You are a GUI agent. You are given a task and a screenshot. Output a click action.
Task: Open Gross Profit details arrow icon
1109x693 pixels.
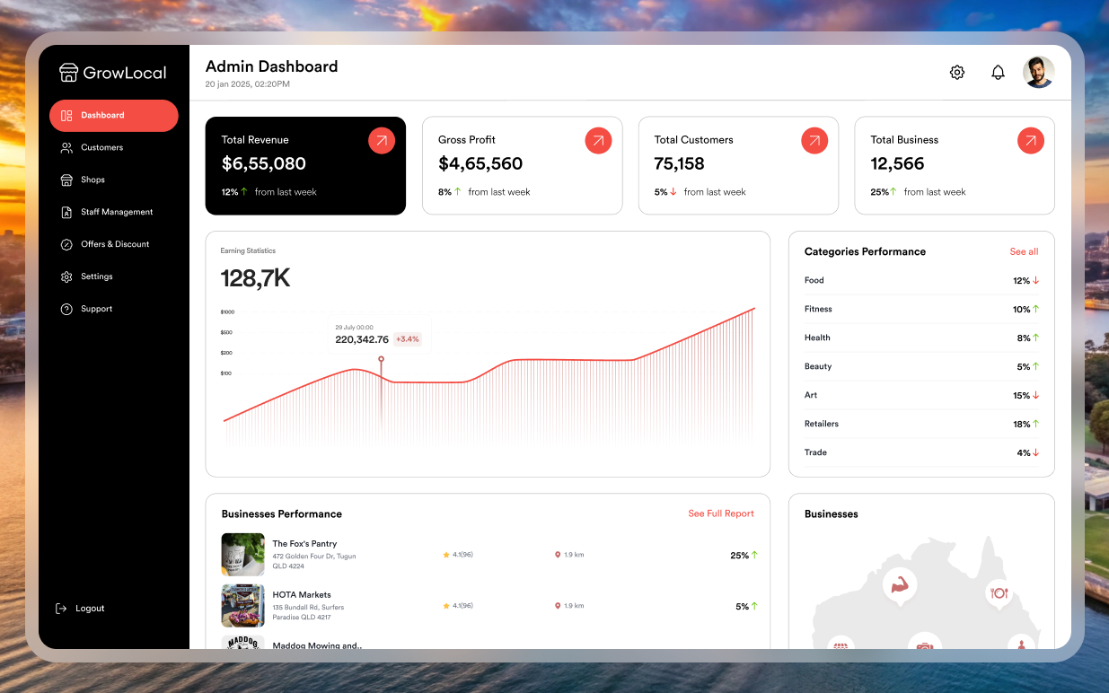pyautogui.click(x=598, y=141)
